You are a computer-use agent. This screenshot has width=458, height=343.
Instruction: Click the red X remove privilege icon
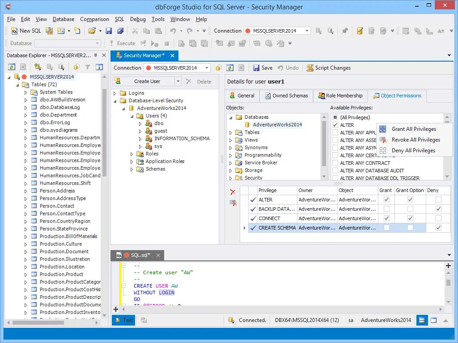pos(233,192)
